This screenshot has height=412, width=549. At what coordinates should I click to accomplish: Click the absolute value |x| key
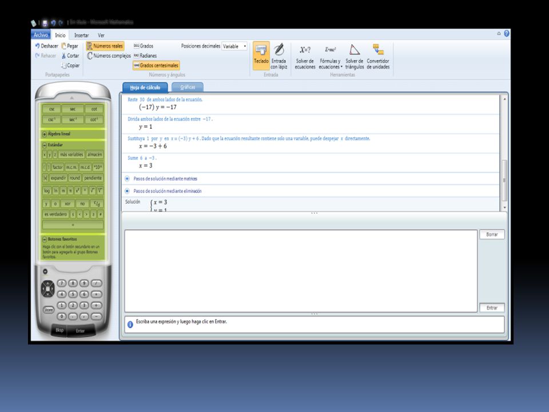(46, 178)
